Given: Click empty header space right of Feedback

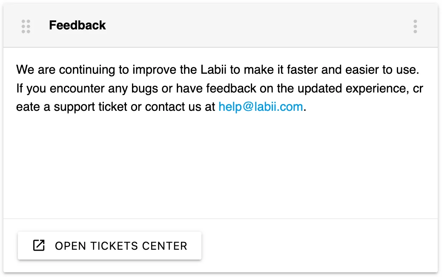Looking at the screenshot, I should tap(255, 26).
